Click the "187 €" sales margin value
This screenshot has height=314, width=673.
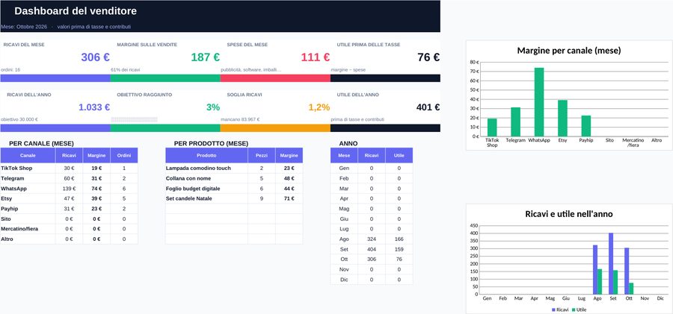205,57
